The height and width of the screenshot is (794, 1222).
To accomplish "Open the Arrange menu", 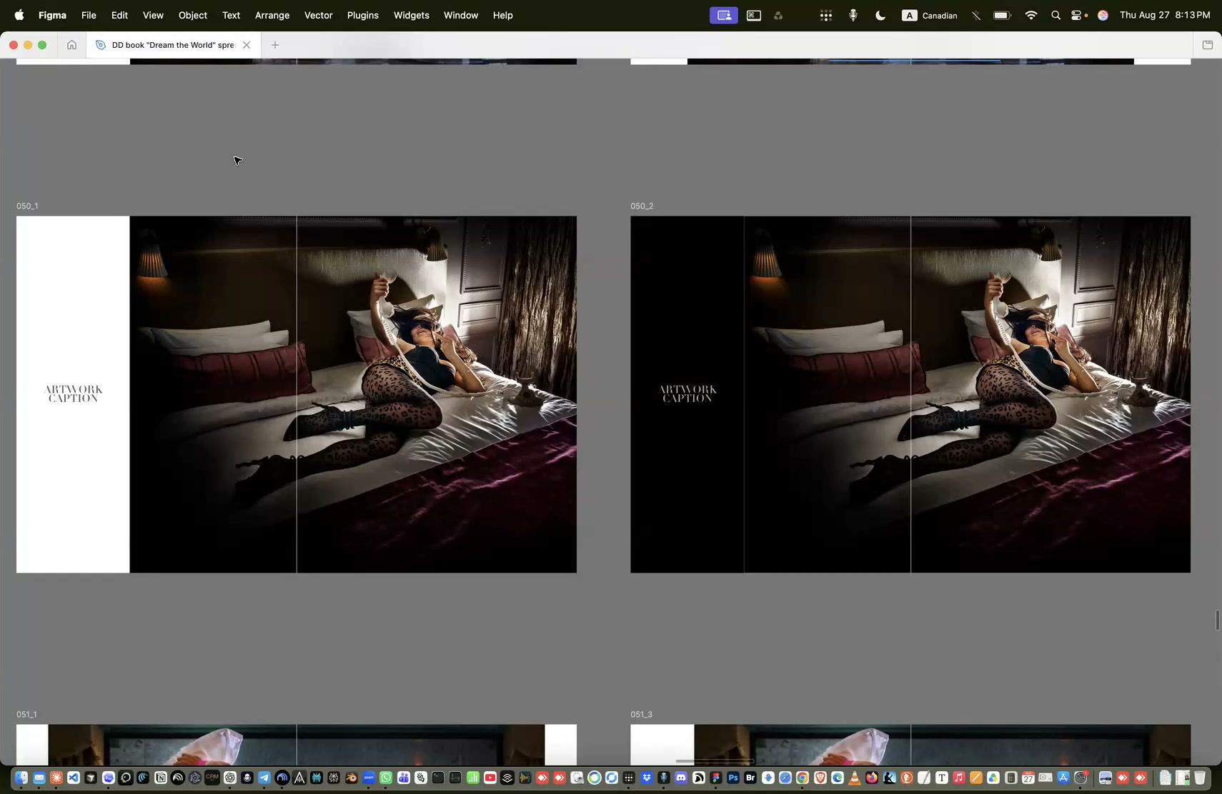I will [x=272, y=15].
